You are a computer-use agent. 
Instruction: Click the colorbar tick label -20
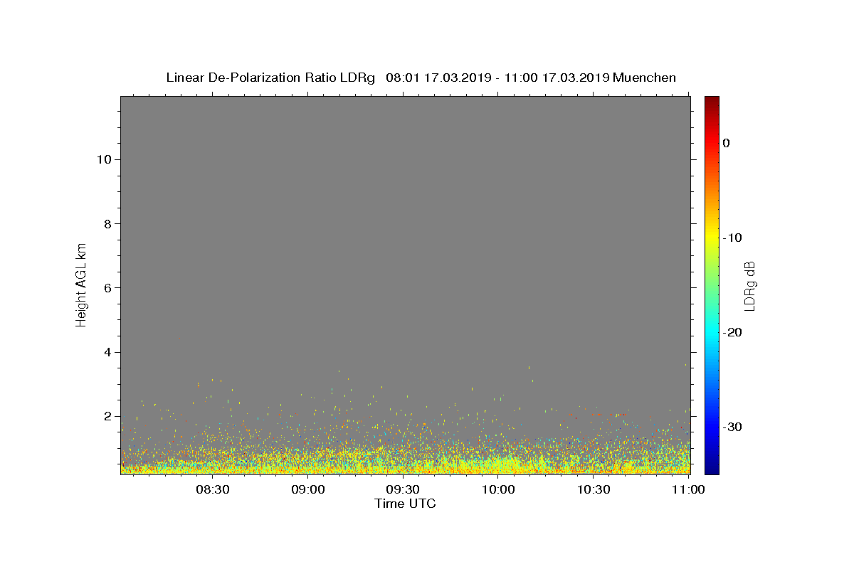point(732,332)
